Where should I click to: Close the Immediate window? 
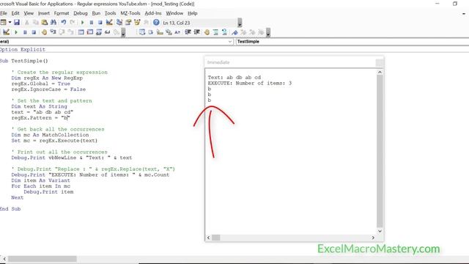tap(380, 62)
